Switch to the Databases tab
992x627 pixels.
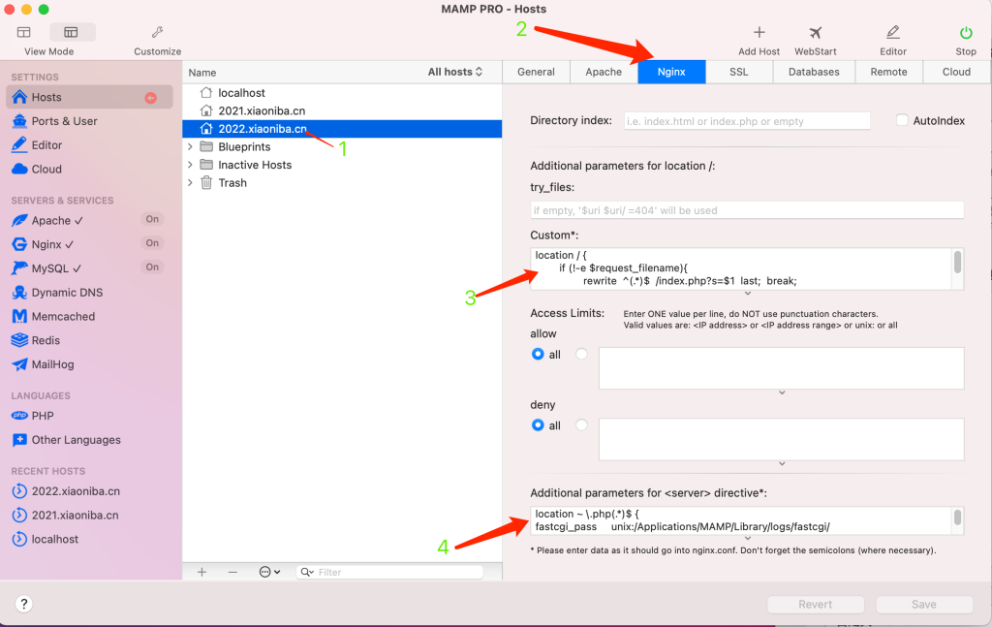coord(814,72)
